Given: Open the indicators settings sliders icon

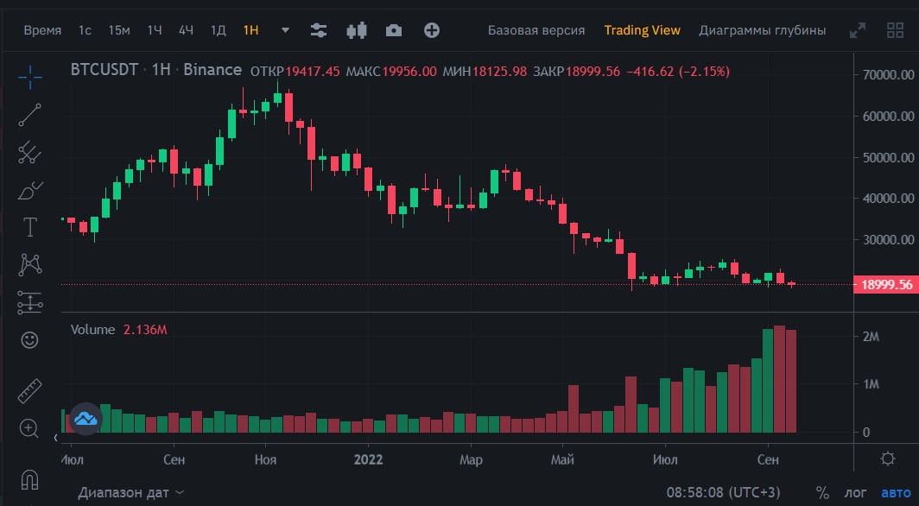Looking at the screenshot, I should (318, 30).
